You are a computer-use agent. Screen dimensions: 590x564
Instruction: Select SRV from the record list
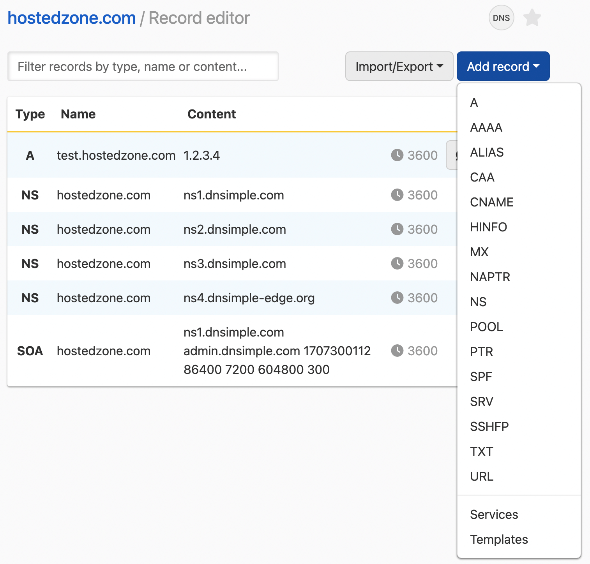(482, 401)
